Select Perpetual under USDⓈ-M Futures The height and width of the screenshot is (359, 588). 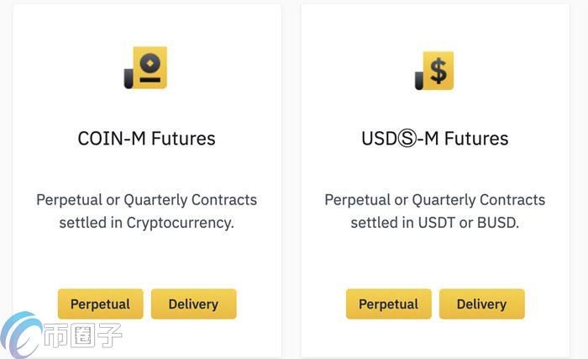(388, 304)
